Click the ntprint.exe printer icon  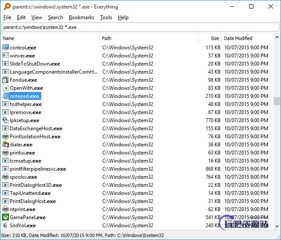(6, 209)
